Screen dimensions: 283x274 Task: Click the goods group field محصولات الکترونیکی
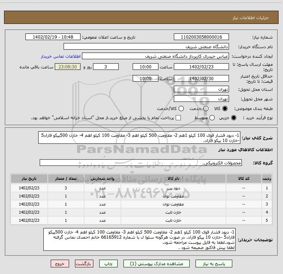(x=141, y=163)
